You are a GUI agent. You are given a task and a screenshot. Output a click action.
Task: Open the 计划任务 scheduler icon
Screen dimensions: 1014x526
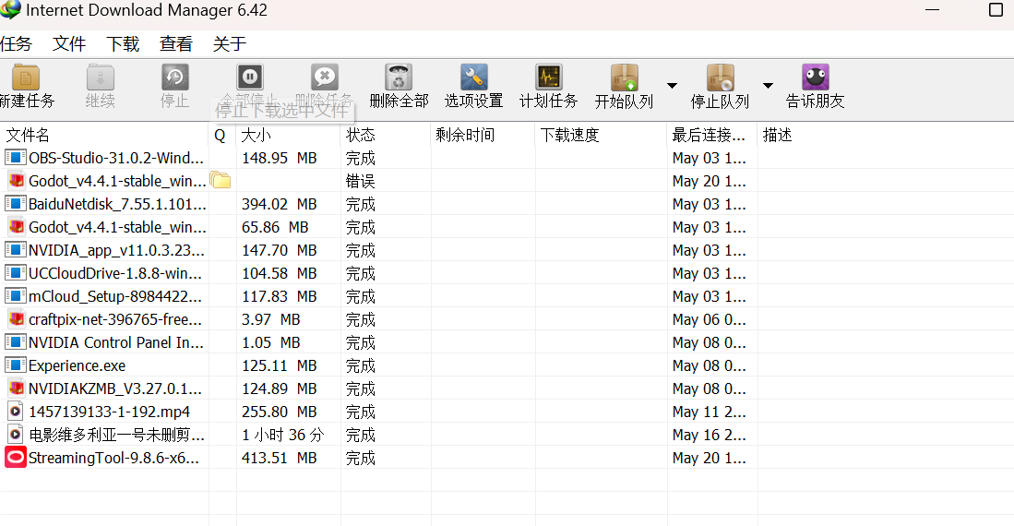(549, 78)
